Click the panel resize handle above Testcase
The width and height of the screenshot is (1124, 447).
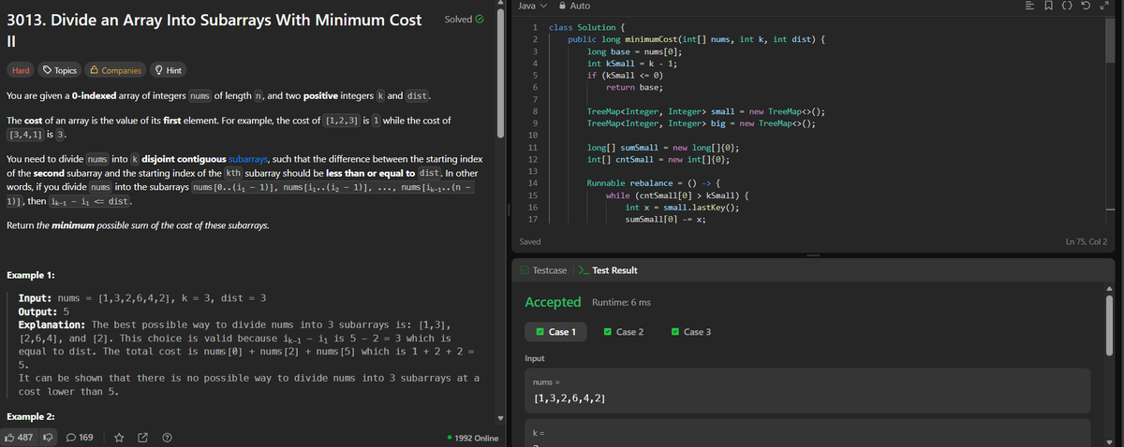click(x=815, y=255)
